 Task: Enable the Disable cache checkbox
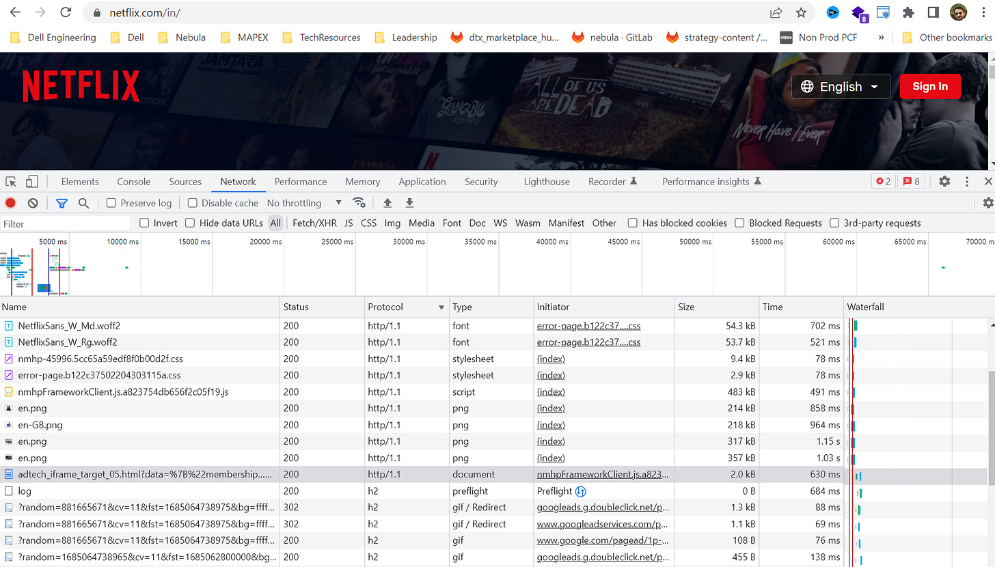click(x=193, y=203)
